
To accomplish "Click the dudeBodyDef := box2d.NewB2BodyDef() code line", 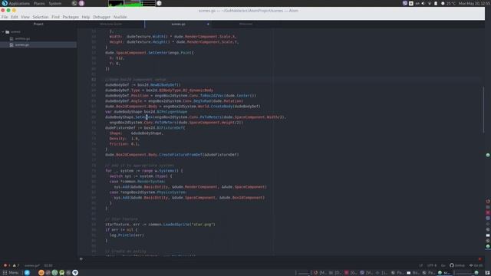I will [143, 85].
